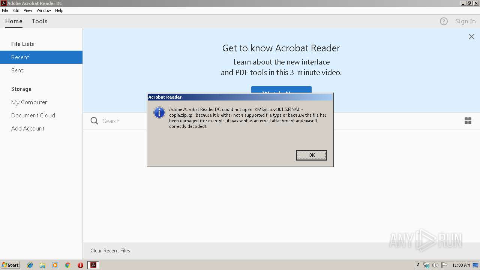The height and width of the screenshot is (270, 480).
Task: Click the Action Center flag icon
Action: pos(444,265)
